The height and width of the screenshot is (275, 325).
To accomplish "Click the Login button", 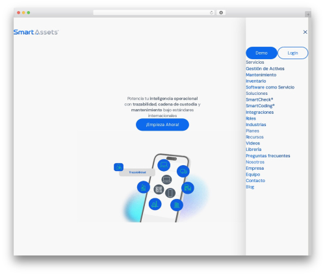I will point(292,53).
